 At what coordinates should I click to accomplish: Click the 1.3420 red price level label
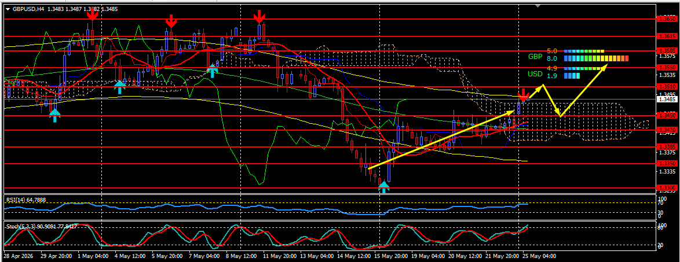click(667, 130)
